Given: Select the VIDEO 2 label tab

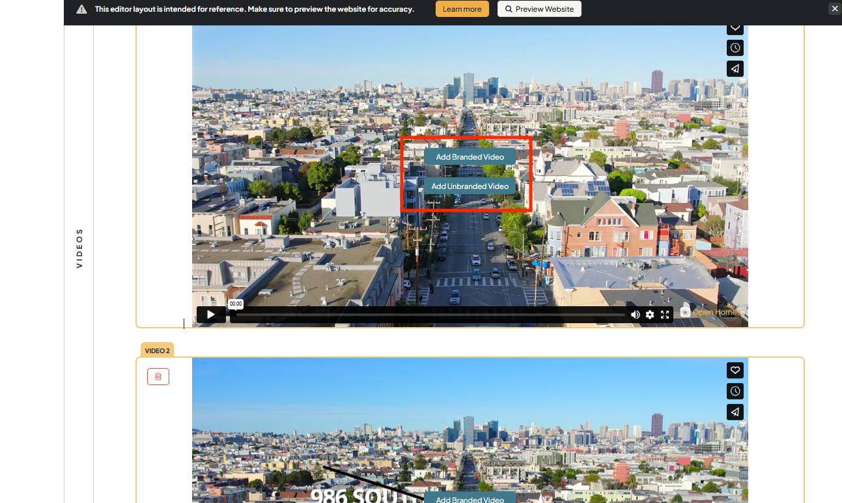Looking at the screenshot, I should [157, 351].
